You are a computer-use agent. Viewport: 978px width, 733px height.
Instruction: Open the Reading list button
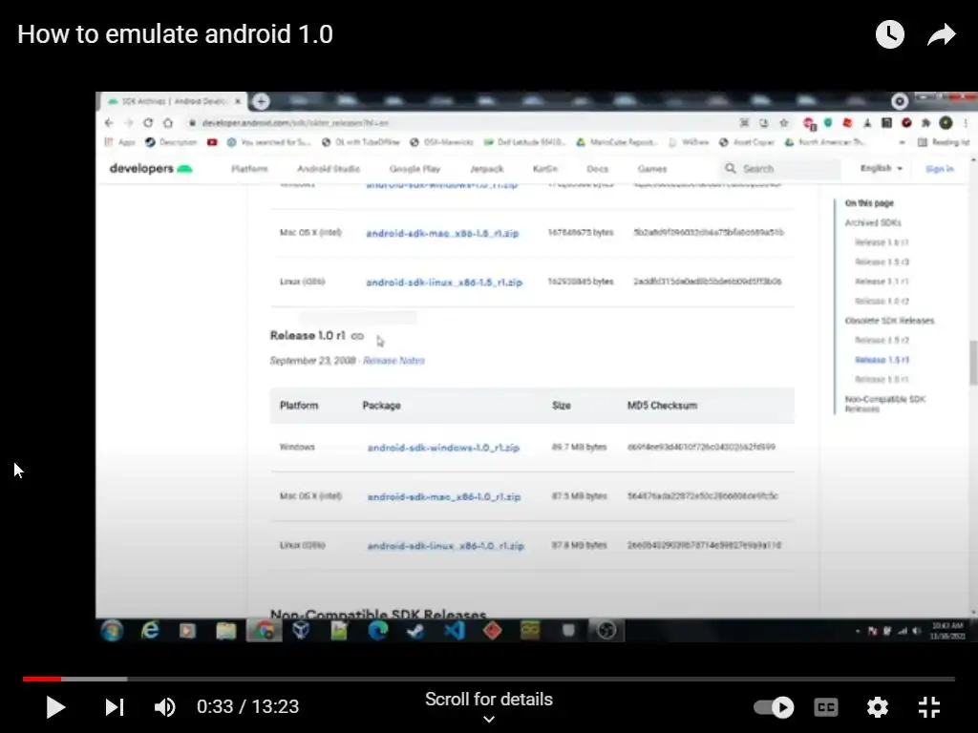[944, 142]
